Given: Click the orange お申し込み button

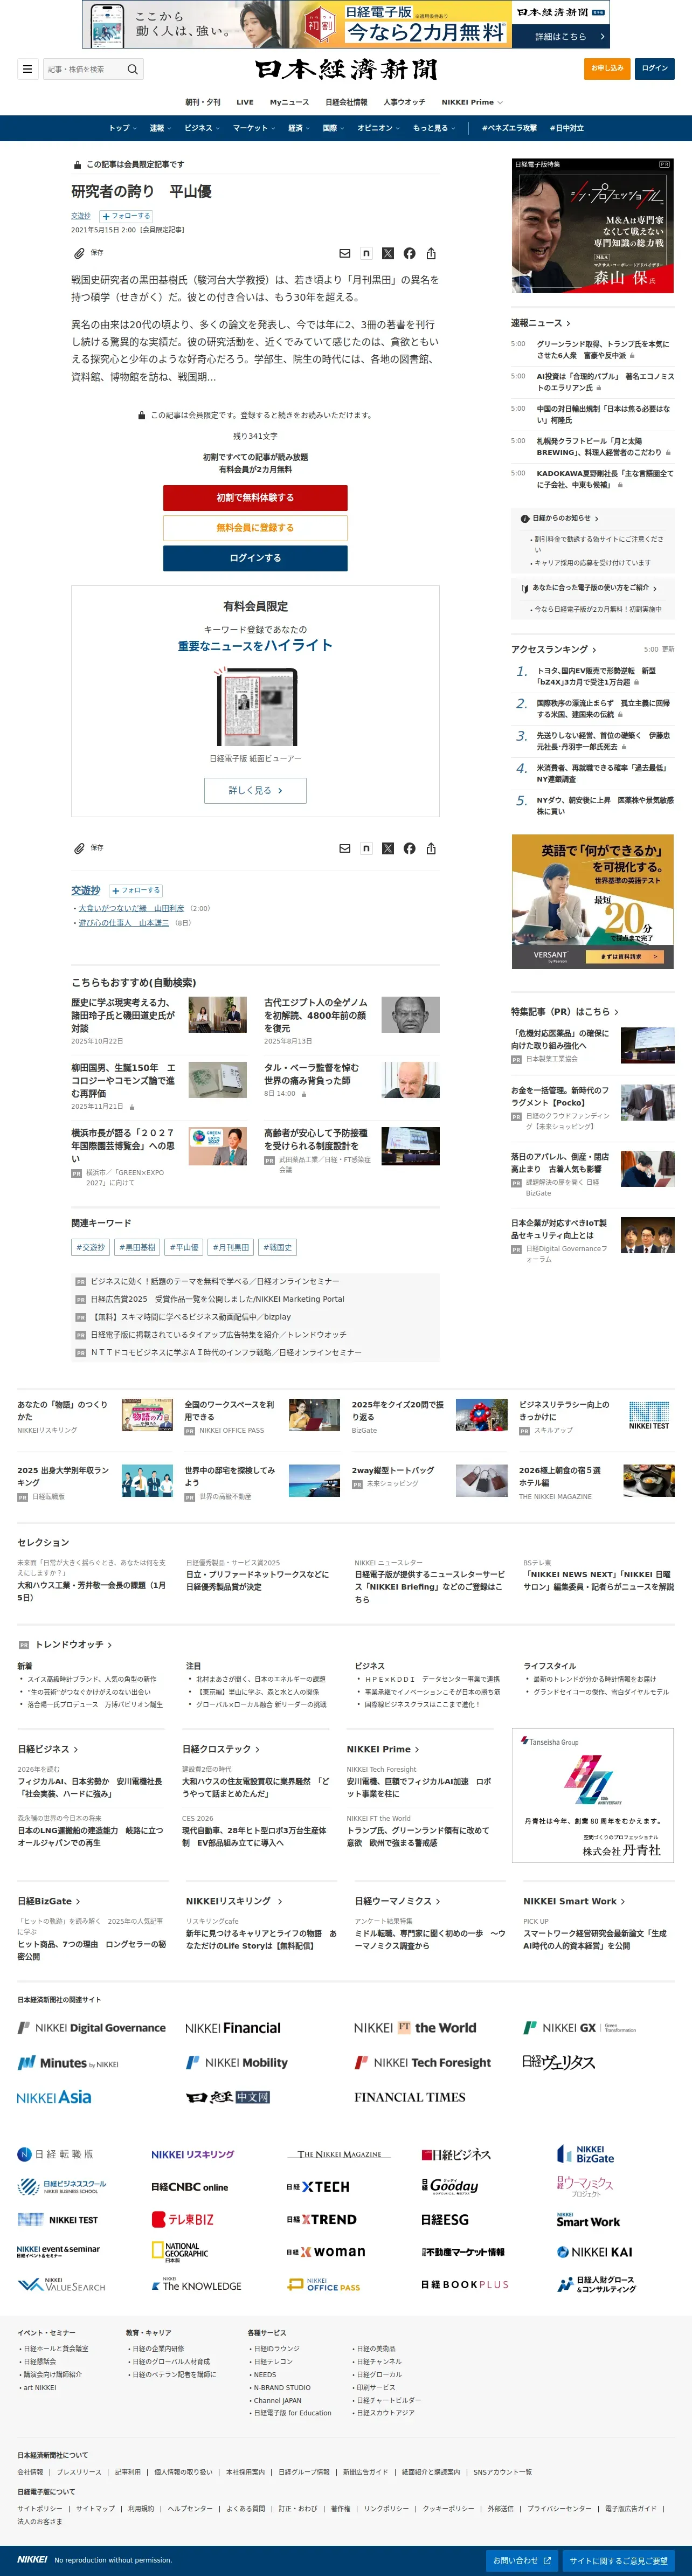Looking at the screenshot, I should [607, 68].
